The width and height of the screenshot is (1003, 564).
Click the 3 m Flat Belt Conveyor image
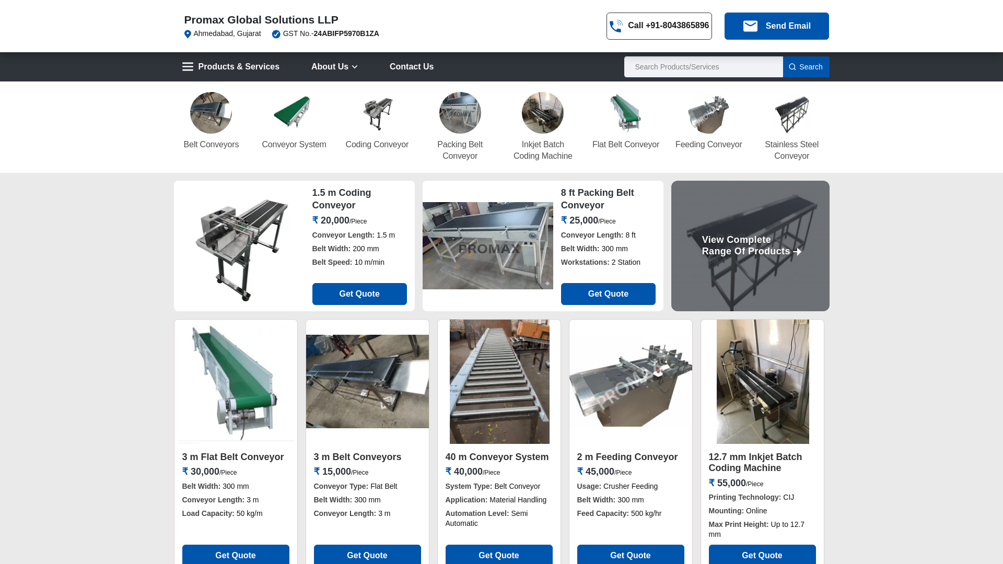click(236, 382)
